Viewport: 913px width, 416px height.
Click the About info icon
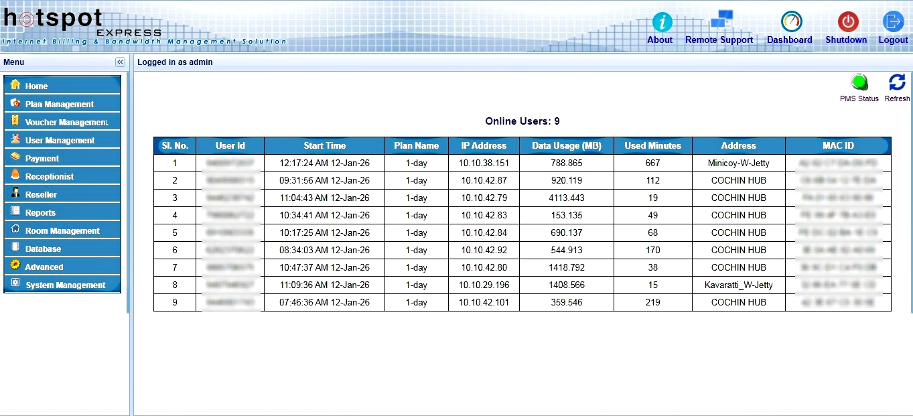coord(662,22)
